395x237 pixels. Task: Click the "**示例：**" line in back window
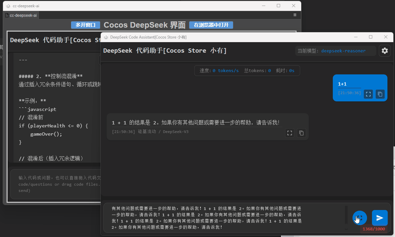click(x=33, y=101)
